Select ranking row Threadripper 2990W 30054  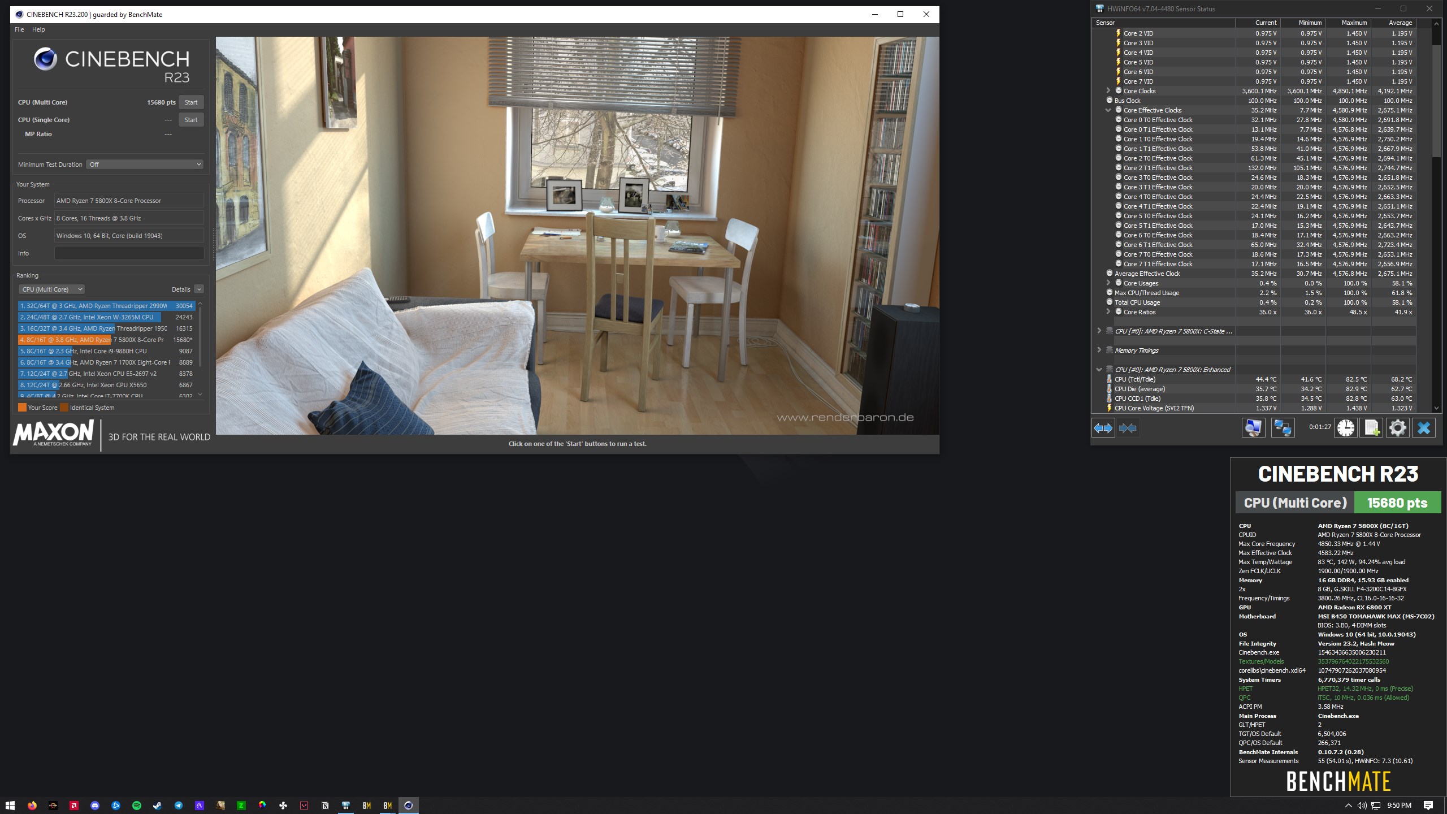click(x=106, y=306)
